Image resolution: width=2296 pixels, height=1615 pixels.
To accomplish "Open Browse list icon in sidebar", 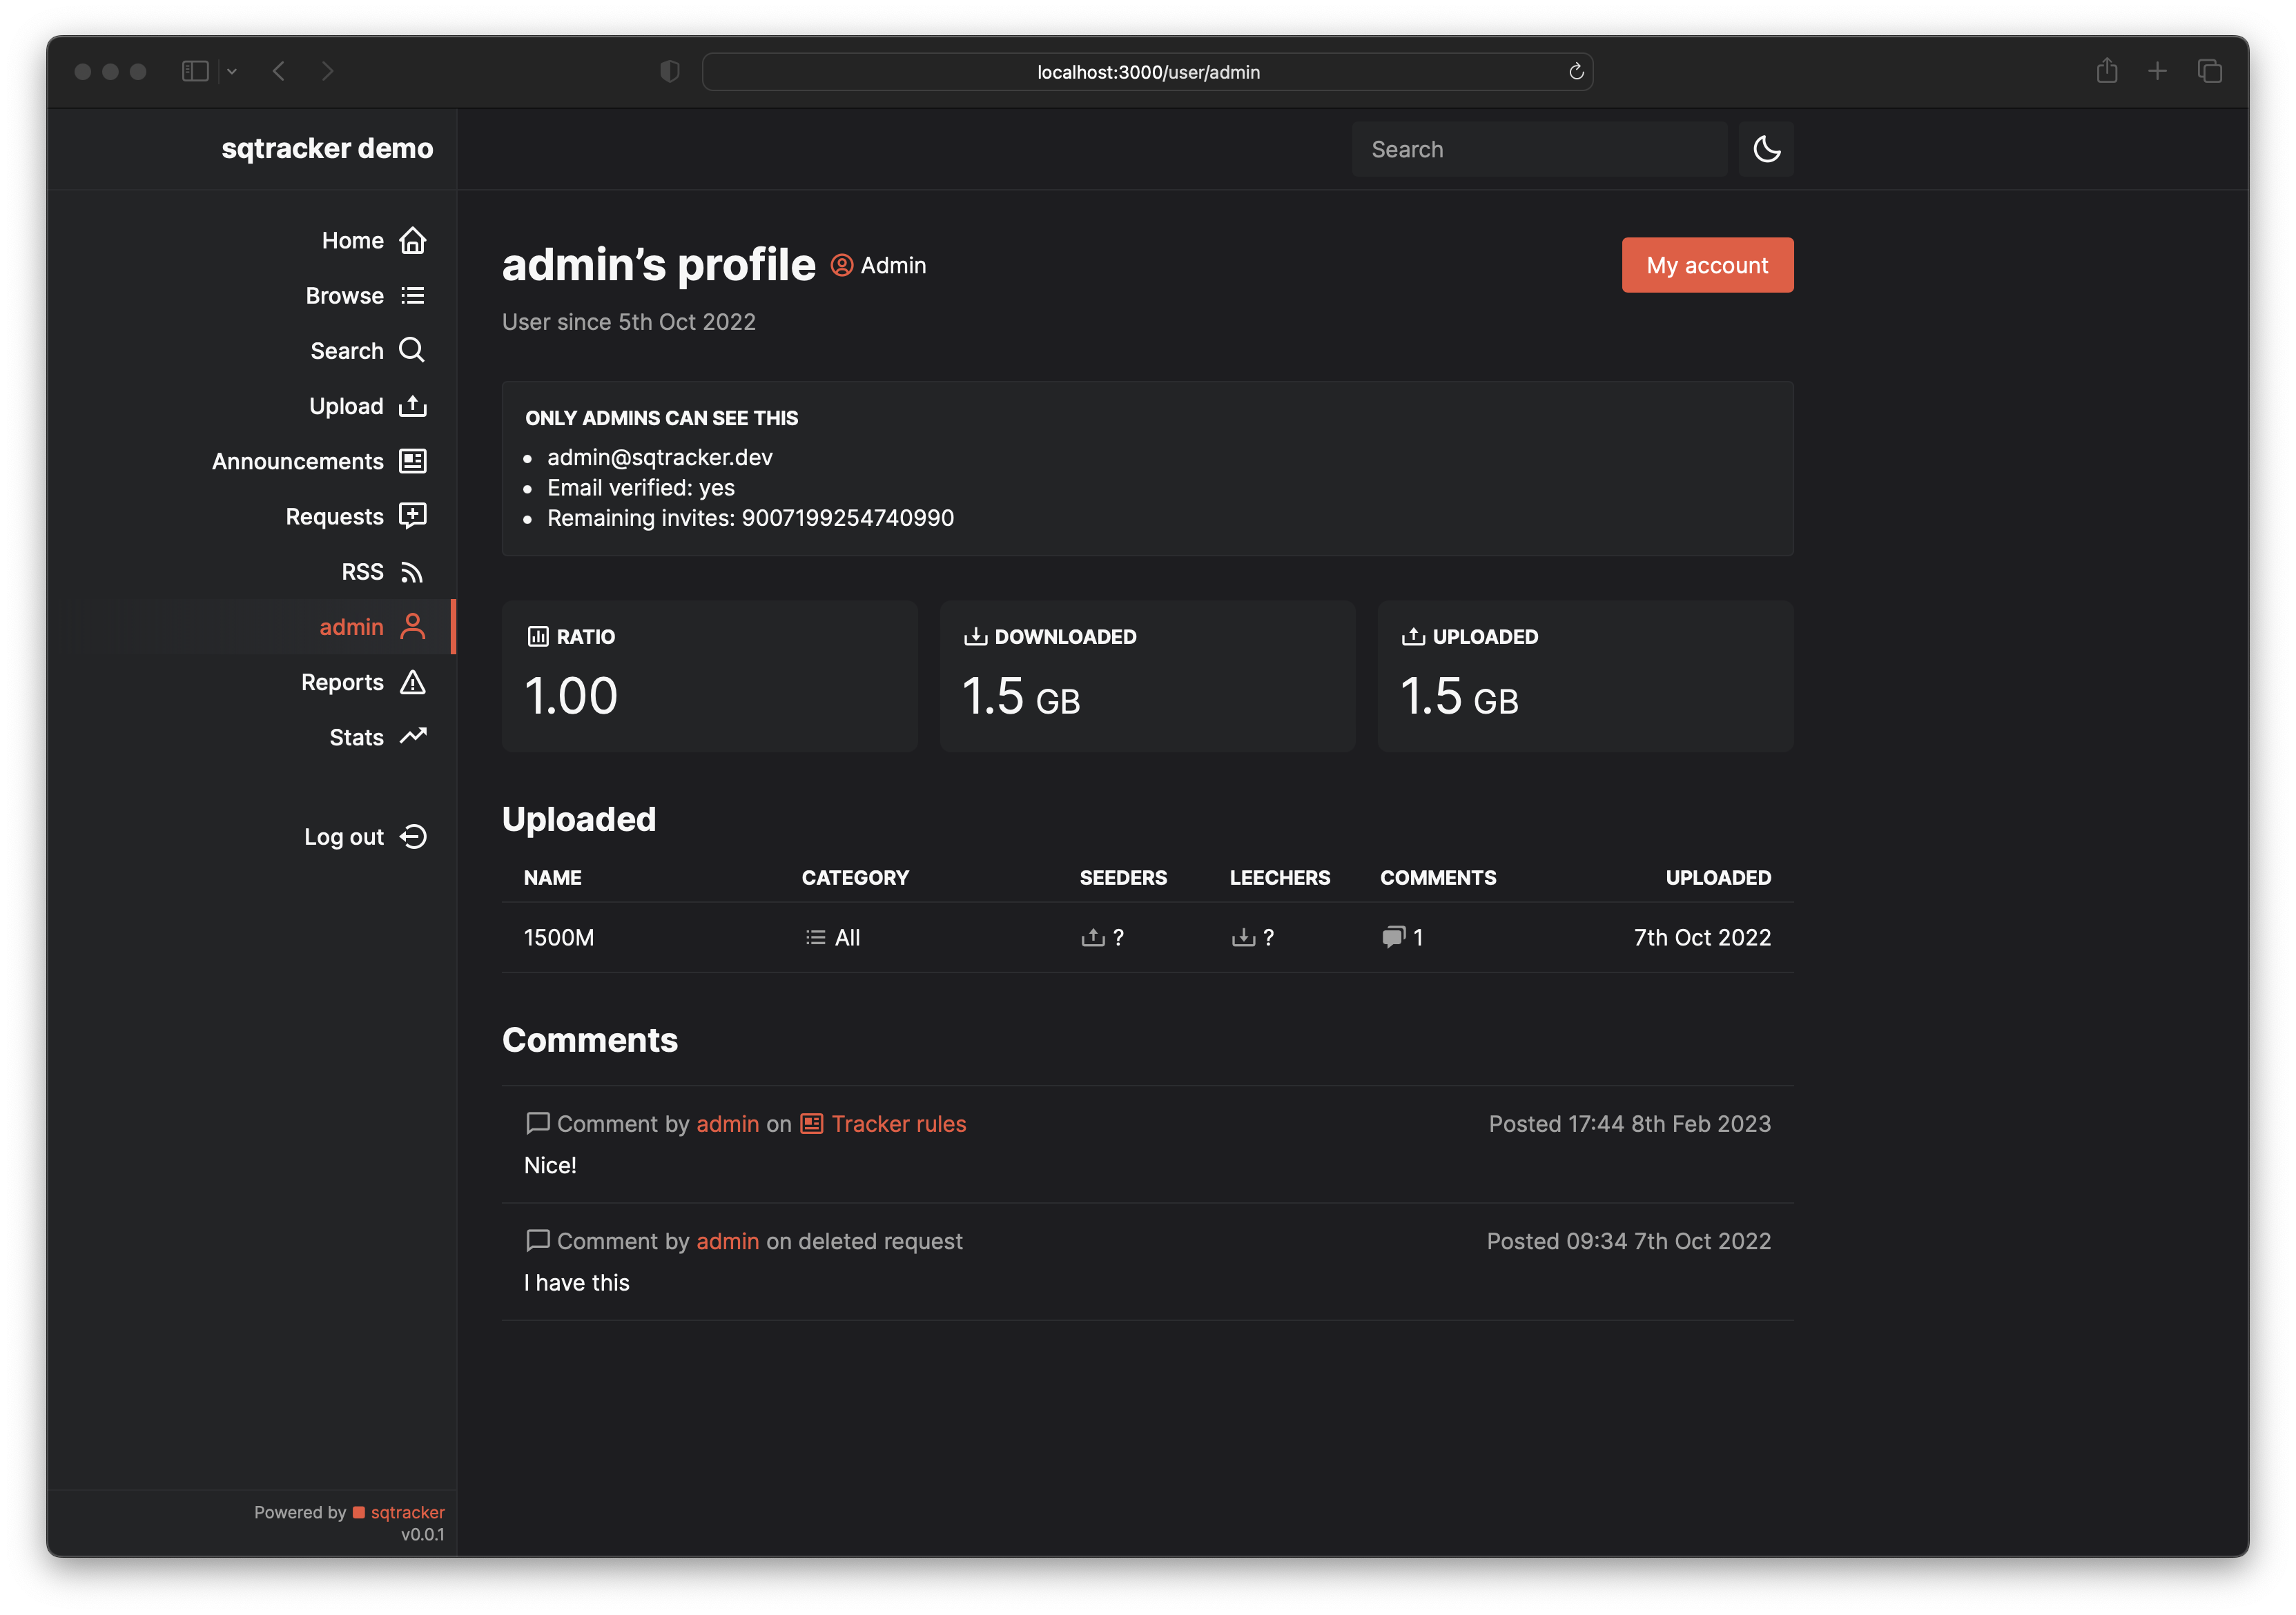I will coord(412,296).
